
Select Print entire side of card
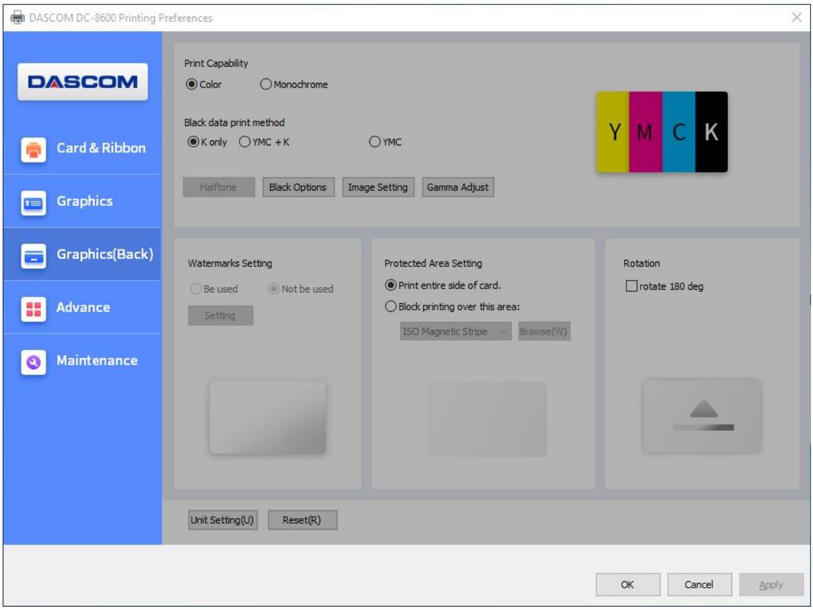443,284
